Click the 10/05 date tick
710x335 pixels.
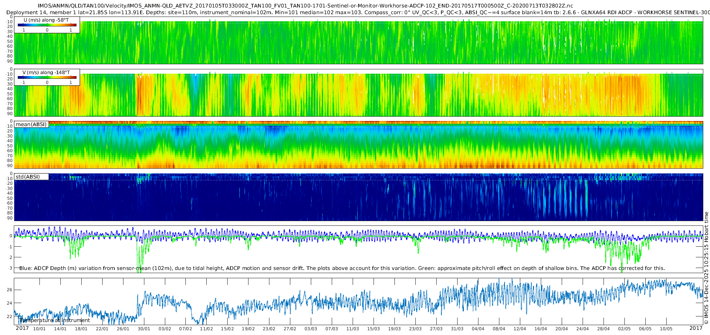click(666, 329)
